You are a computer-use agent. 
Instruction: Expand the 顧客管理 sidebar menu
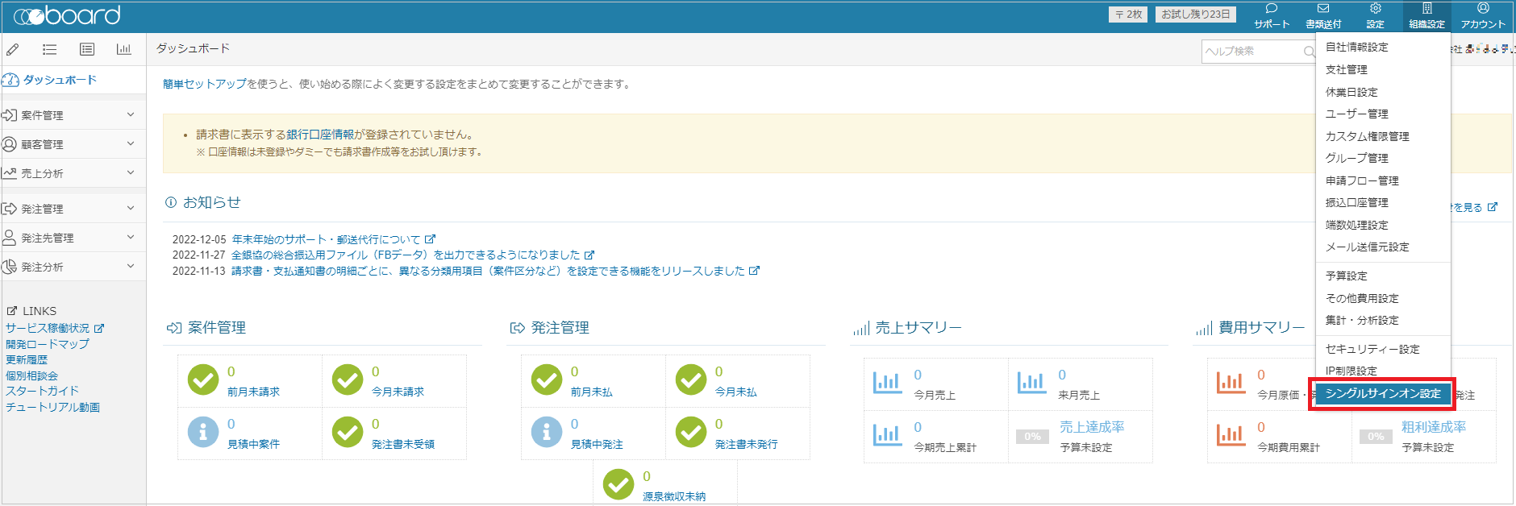tap(73, 144)
